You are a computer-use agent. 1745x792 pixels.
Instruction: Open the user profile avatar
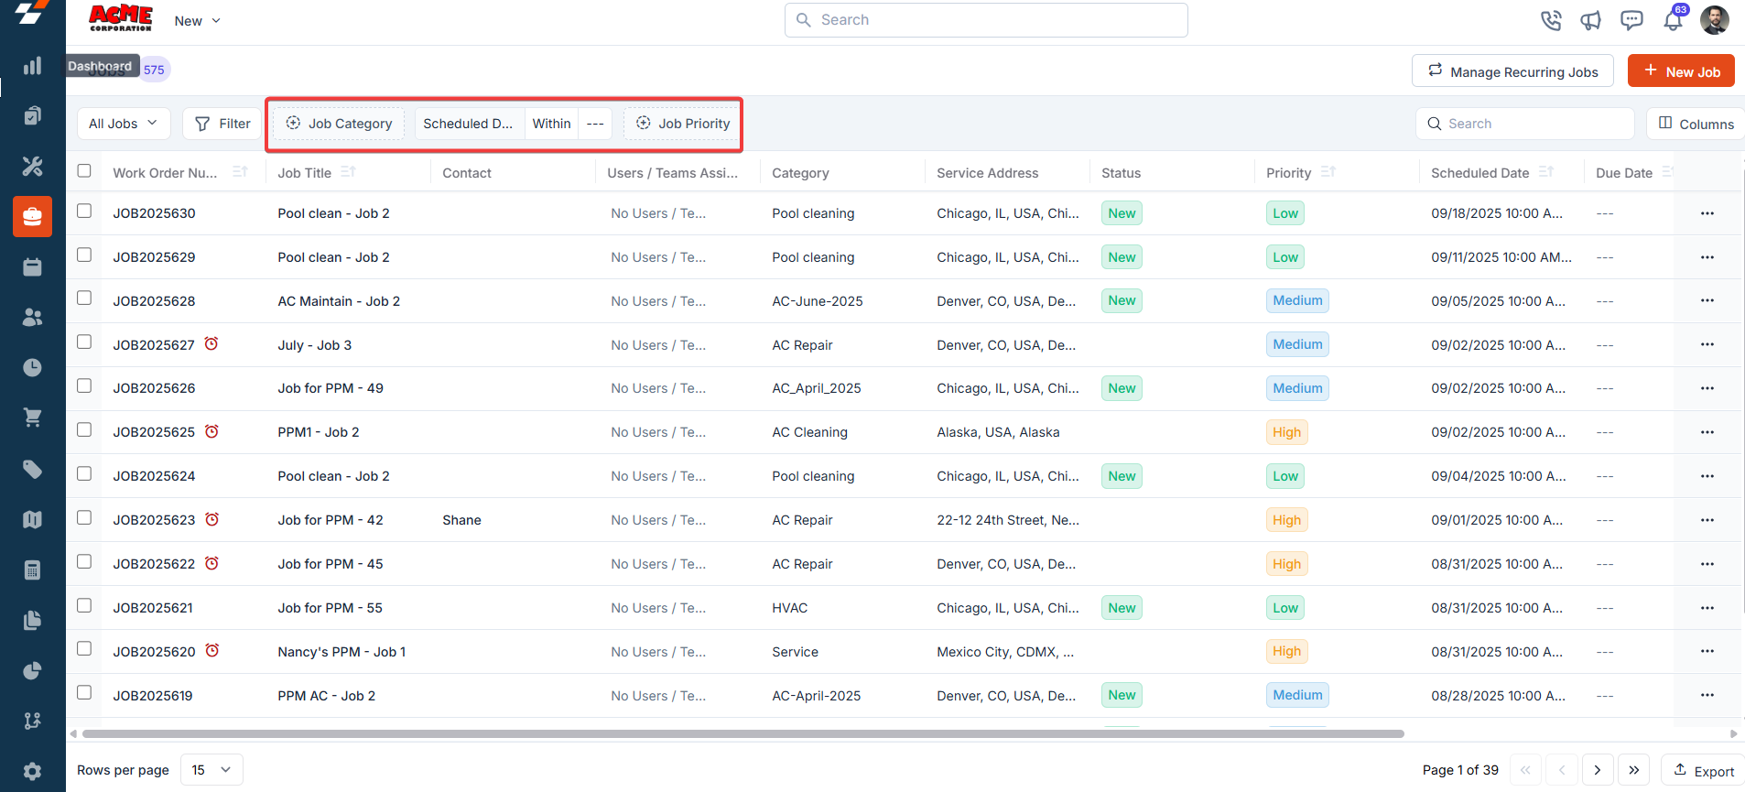tap(1715, 19)
